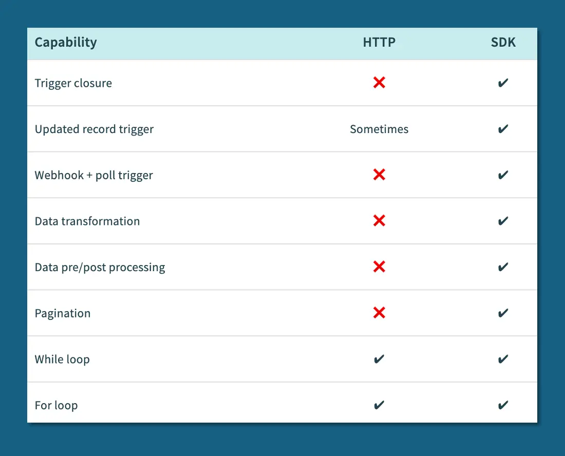Click the red X in Webhook + poll trigger row
The height and width of the screenshot is (456, 565).
[379, 175]
